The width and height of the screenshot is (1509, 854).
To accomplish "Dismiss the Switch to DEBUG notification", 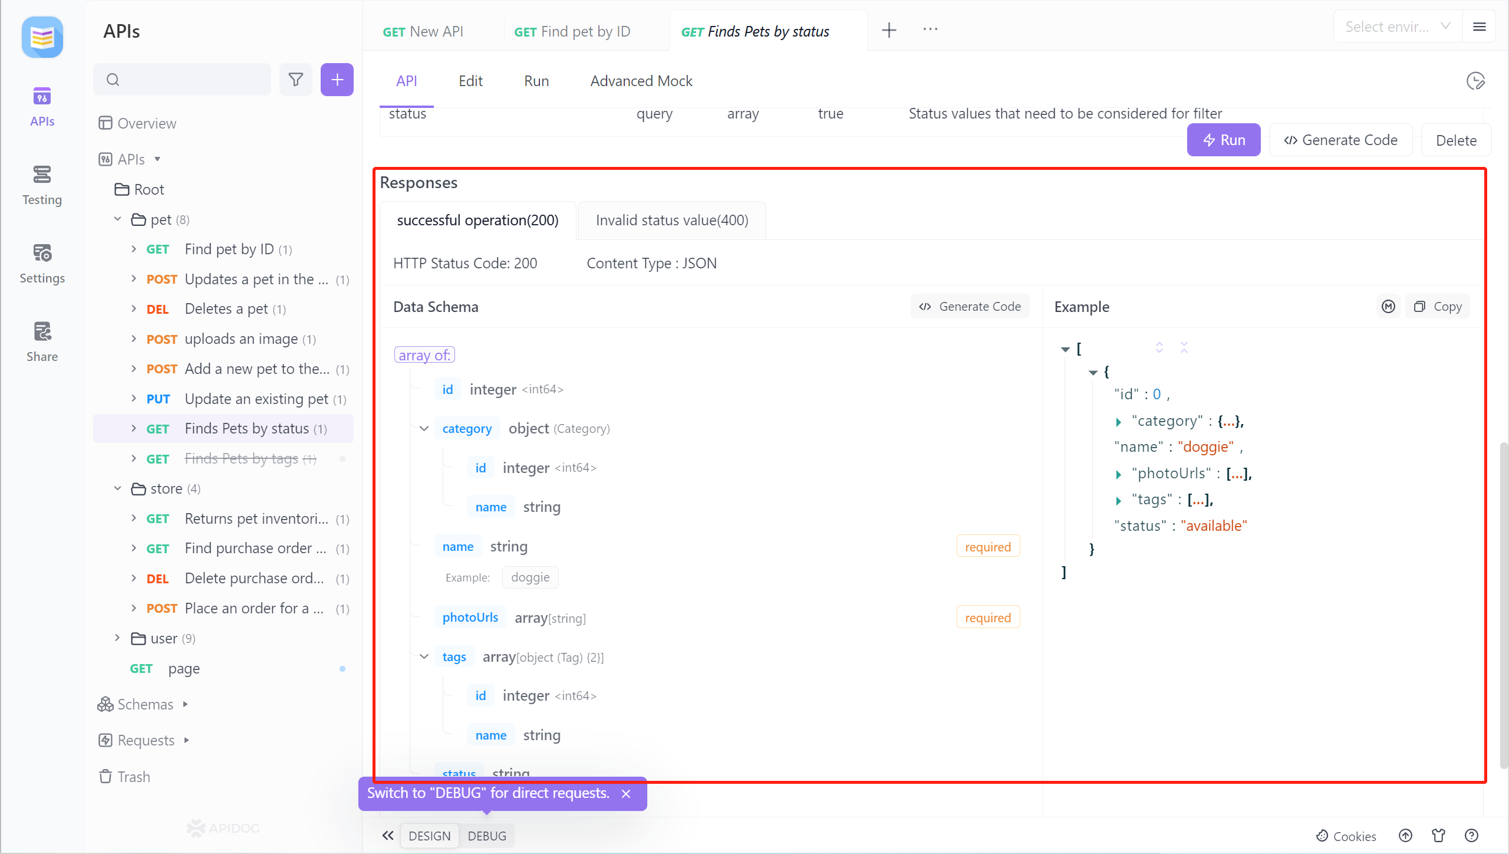I will (x=626, y=793).
